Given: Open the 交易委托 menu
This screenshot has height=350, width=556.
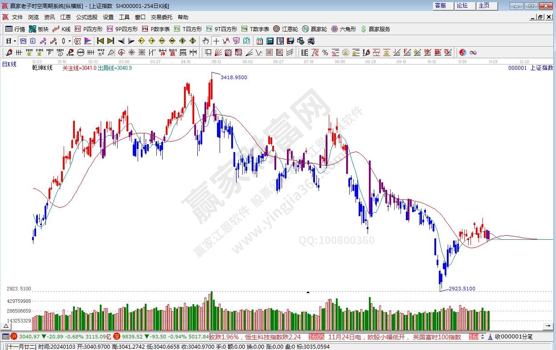Looking at the screenshot, I should click(161, 17).
